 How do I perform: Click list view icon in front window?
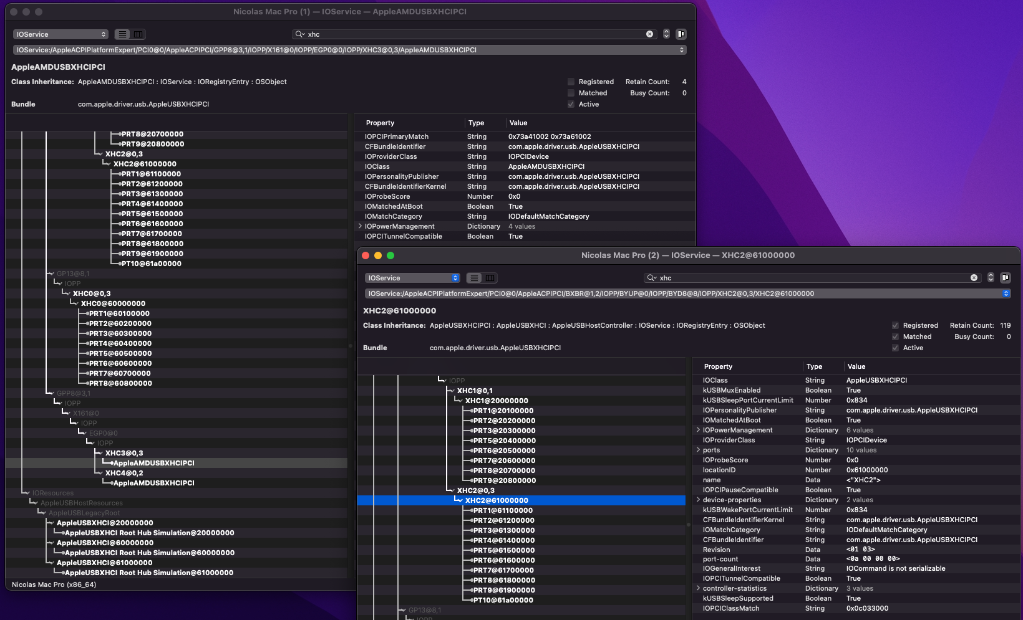pyautogui.click(x=475, y=278)
